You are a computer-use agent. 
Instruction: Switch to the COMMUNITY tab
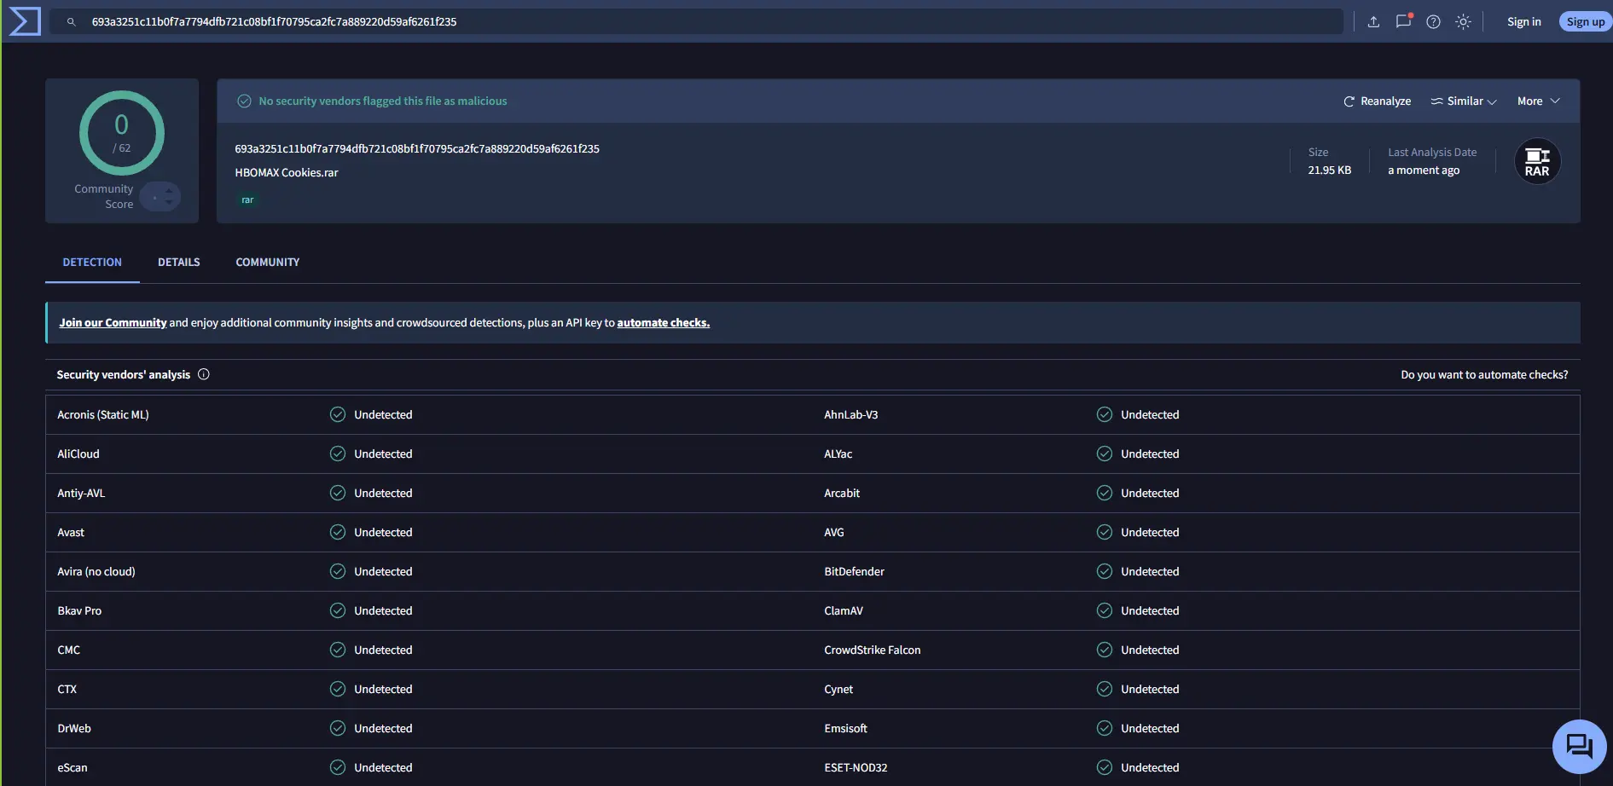268,263
